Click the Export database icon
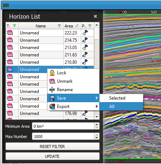This screenshot has height=164, width=161. tap(52, 107)
